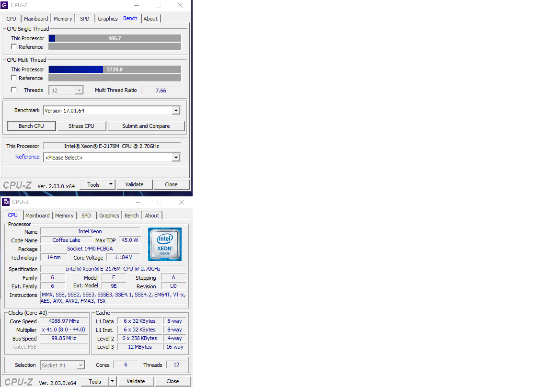The width and height of the screenshot is (552, 387).
Task: Click multi thread score bar showing 3729.0
Action: pos(115,69)
